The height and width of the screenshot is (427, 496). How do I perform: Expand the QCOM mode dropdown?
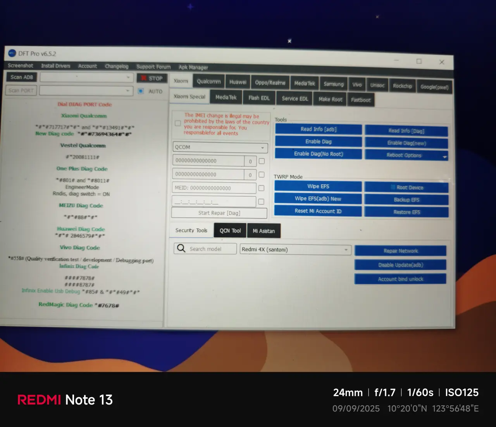pos(220,147)
